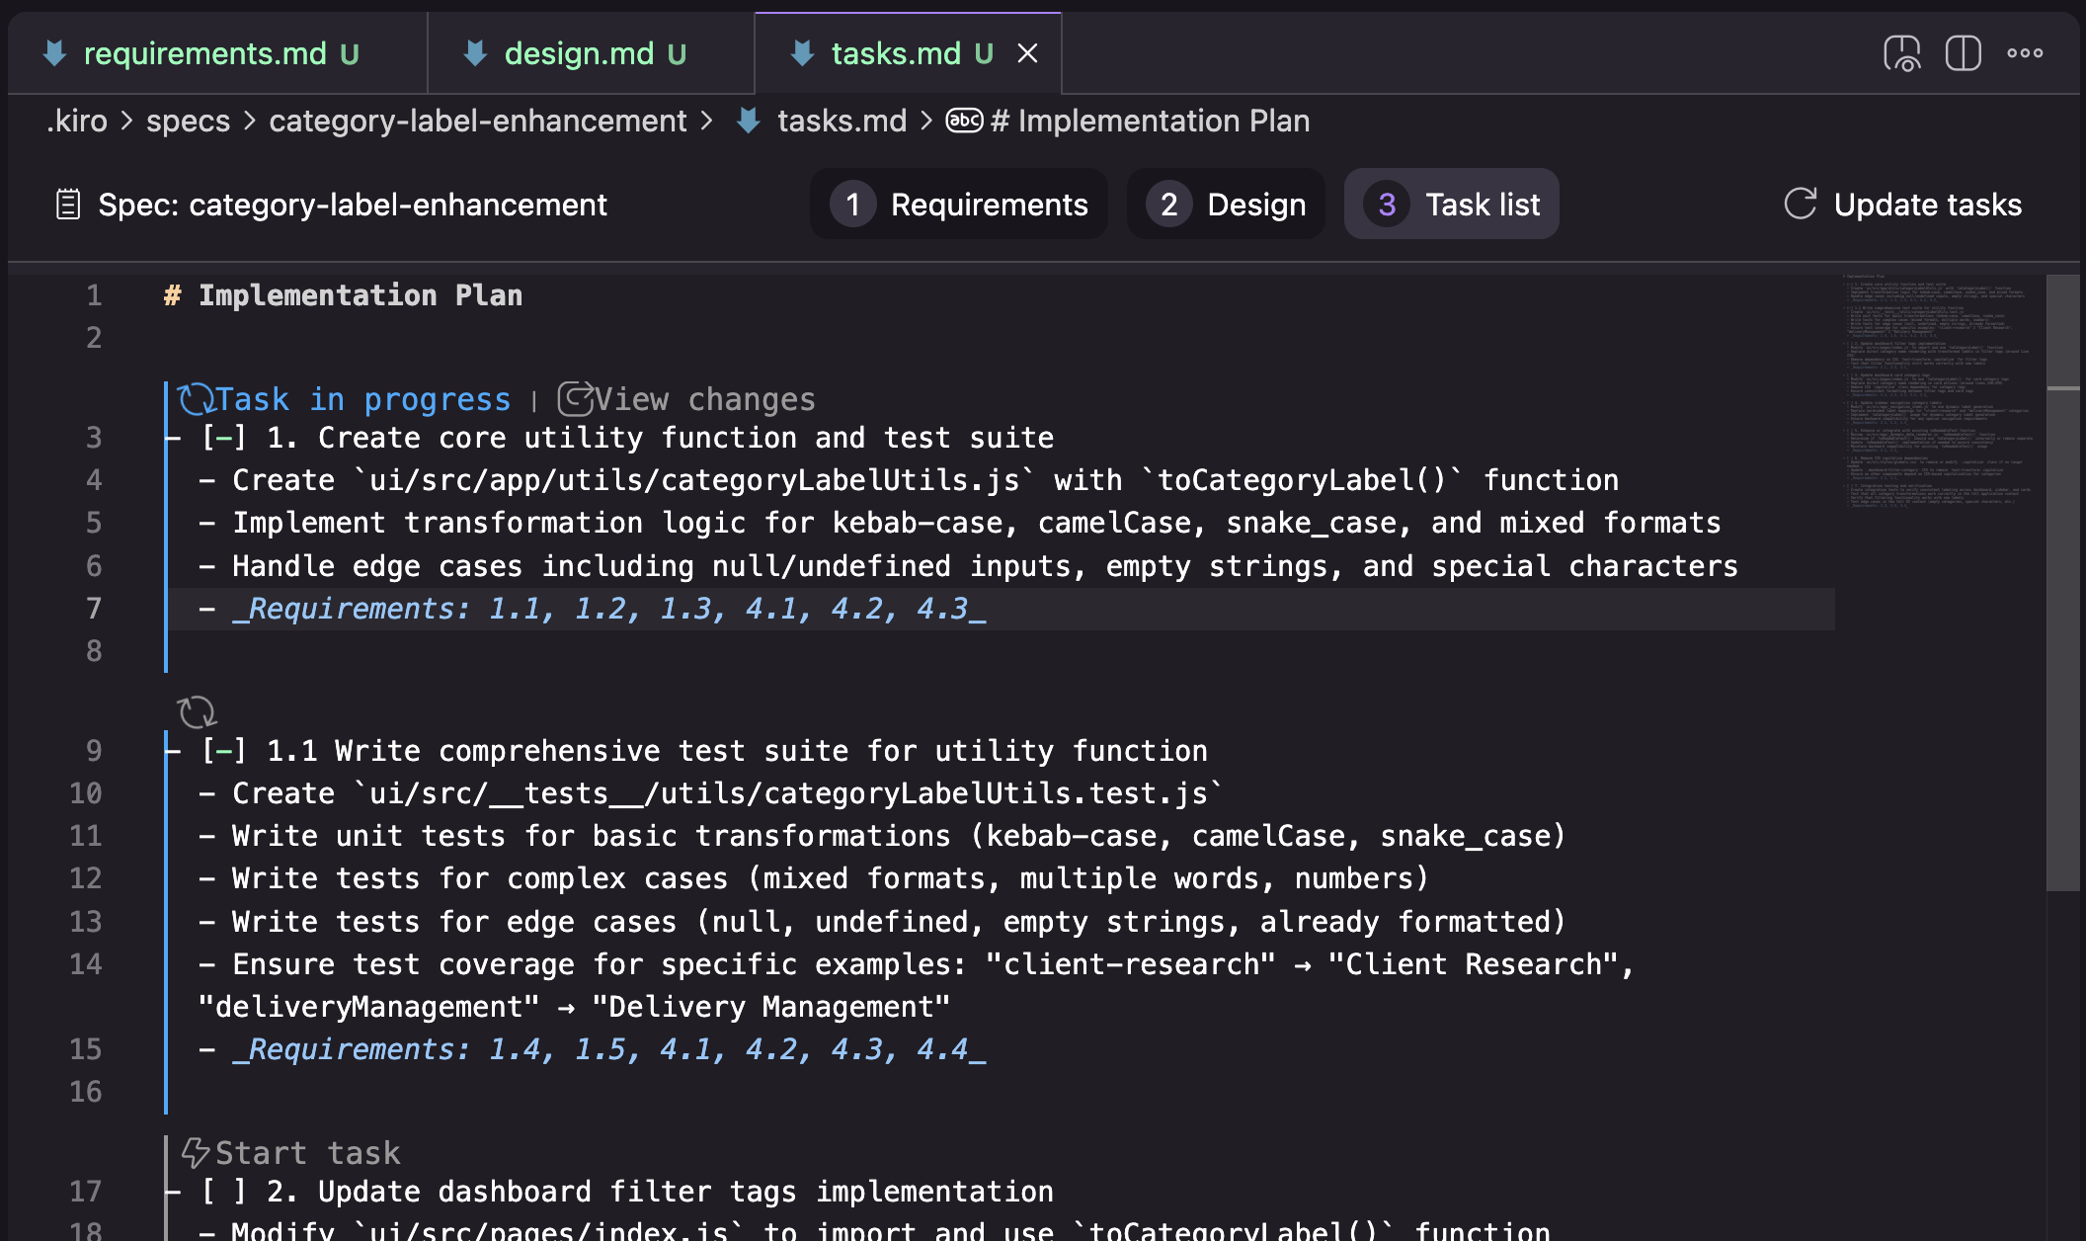Click the preview icon left of split editor
The width and height of the screenshot is (2086, 1241).
point(1901,53)
